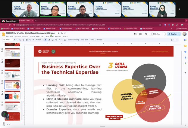Open the File menu

pos(8,37)
